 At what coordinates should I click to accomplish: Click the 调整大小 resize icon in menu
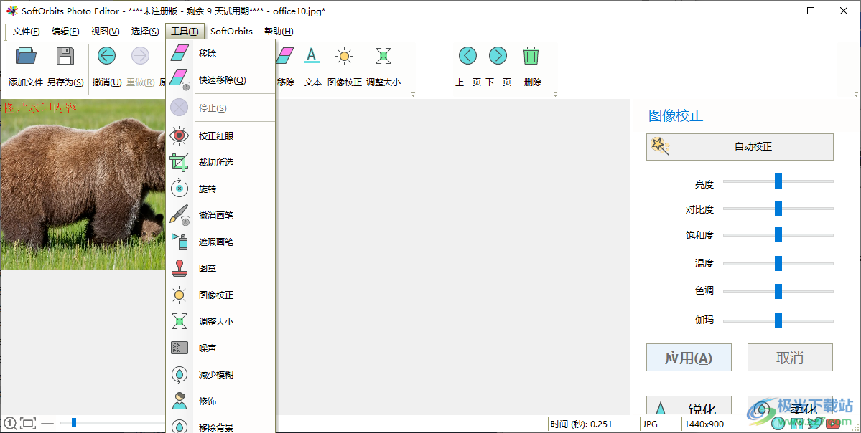tap(180, 321)
